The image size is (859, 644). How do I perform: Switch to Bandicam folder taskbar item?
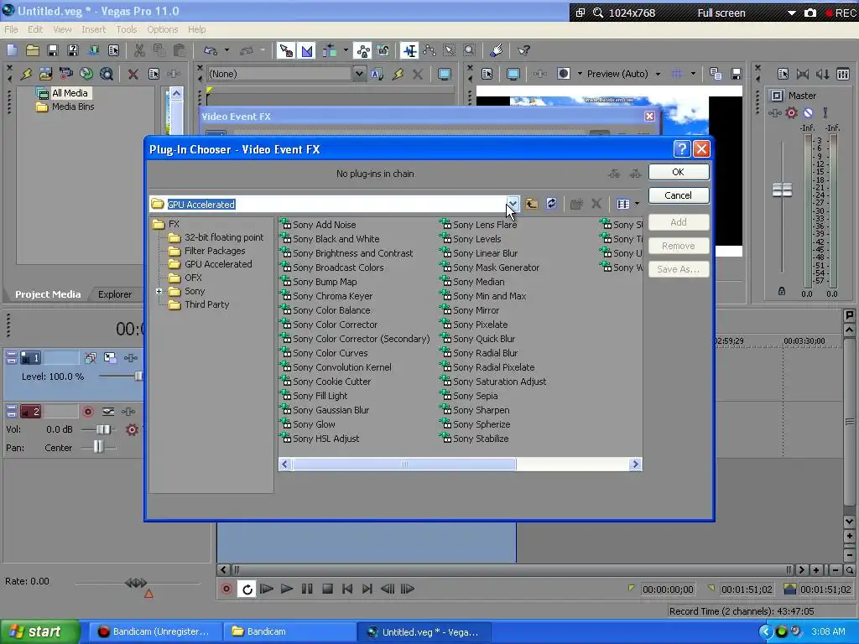289,632
